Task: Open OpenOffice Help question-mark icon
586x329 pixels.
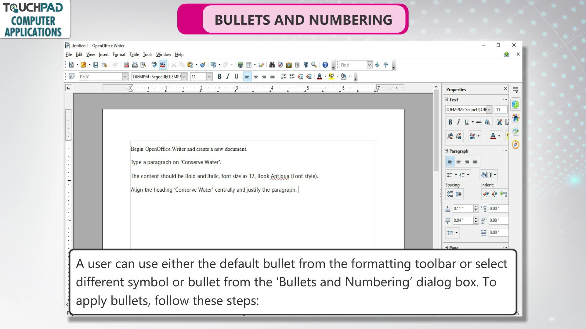Action: 325,65
